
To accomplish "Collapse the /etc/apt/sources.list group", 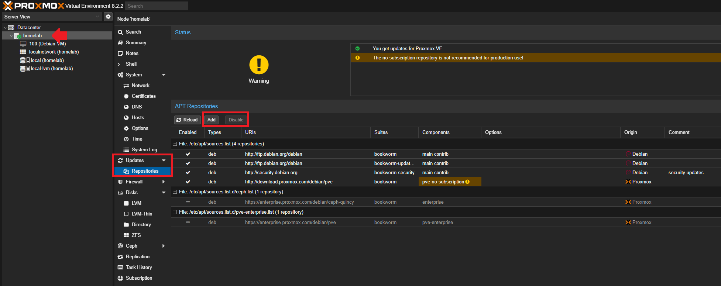I will pos(175,144).
